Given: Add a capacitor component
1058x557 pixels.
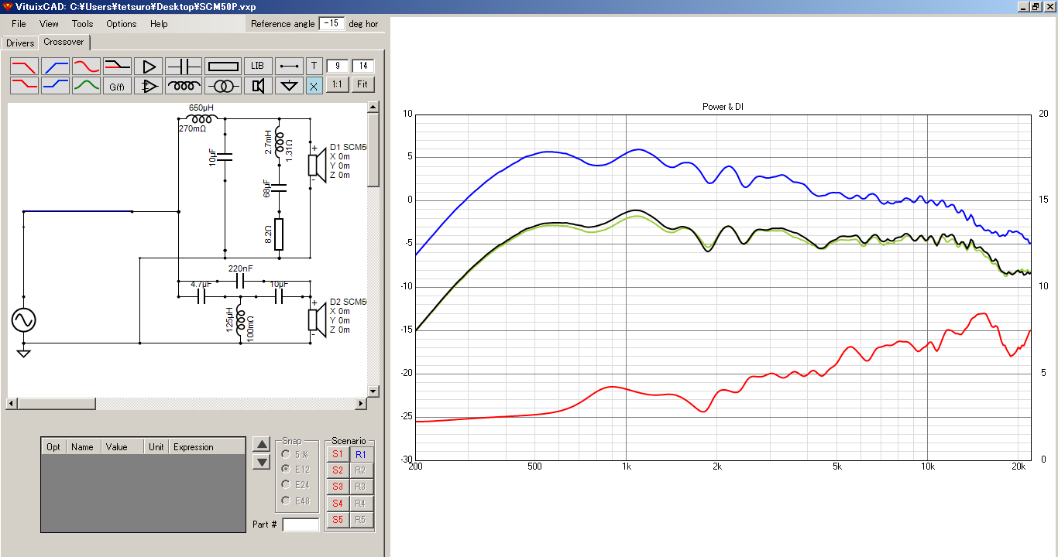Looking at the screenshot, I should pos(184,66).
